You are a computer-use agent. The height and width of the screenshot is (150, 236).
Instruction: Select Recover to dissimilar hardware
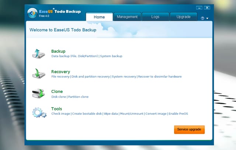pyautogui.click(x=160, y=77)
